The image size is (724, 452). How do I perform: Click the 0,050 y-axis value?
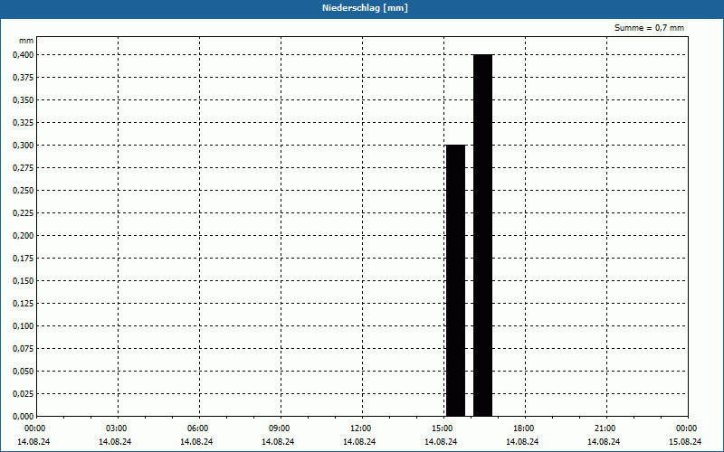point(24,371)
